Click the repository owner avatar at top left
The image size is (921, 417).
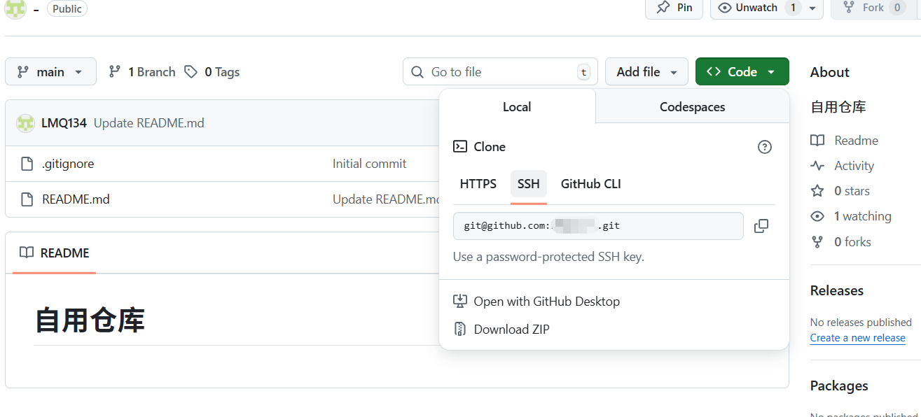[x=15, y=8]
